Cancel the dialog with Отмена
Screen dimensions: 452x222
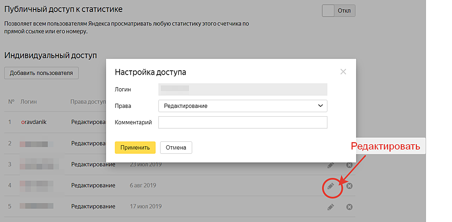click(176, 147)
